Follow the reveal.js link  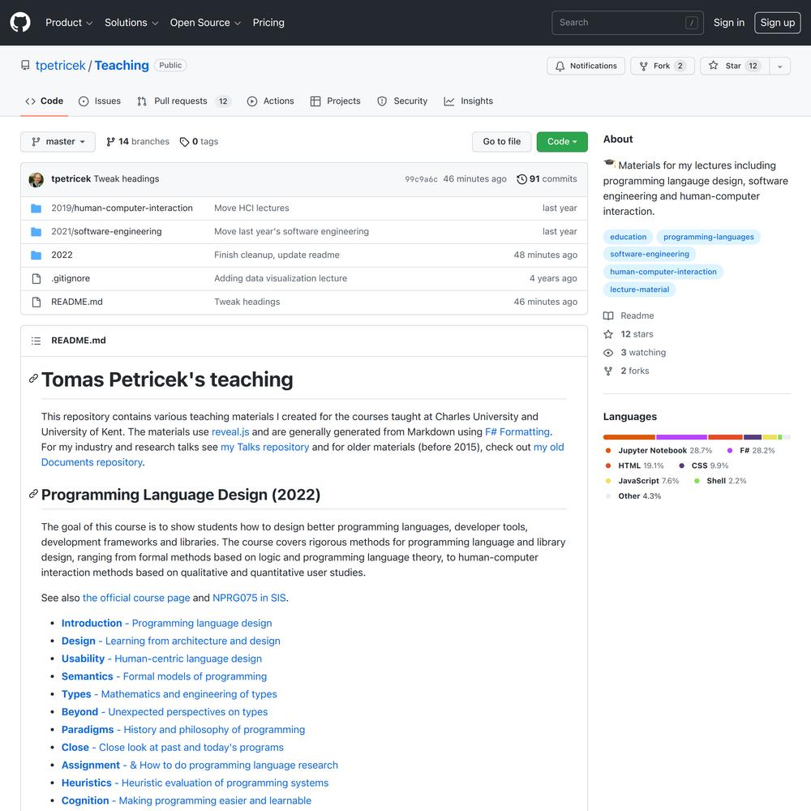(x=230, y=432)
